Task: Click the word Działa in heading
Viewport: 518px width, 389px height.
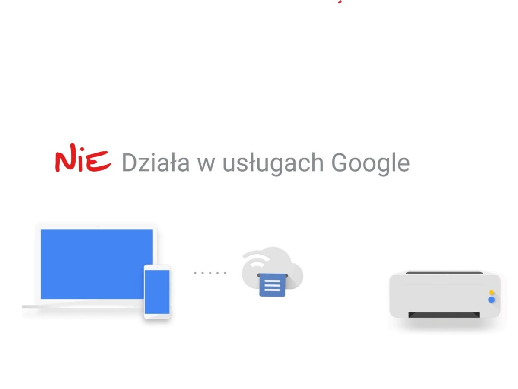Action: pos(156,162)
